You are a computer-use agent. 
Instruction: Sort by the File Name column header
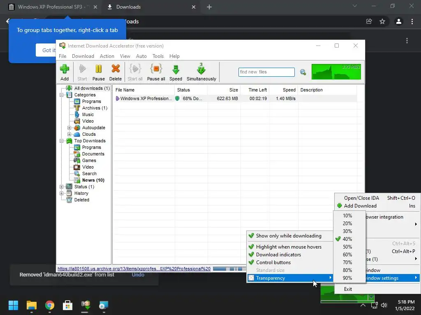pyautogui.click(x=143, y=90)
